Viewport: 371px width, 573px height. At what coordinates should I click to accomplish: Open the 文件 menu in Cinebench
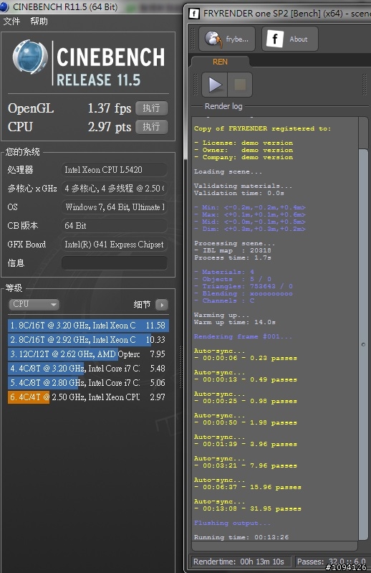click(x=11, y=22)
